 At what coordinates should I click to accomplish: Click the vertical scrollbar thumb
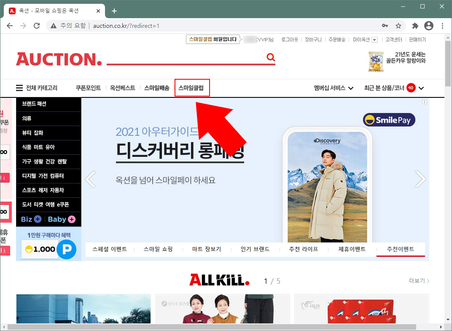448,63
